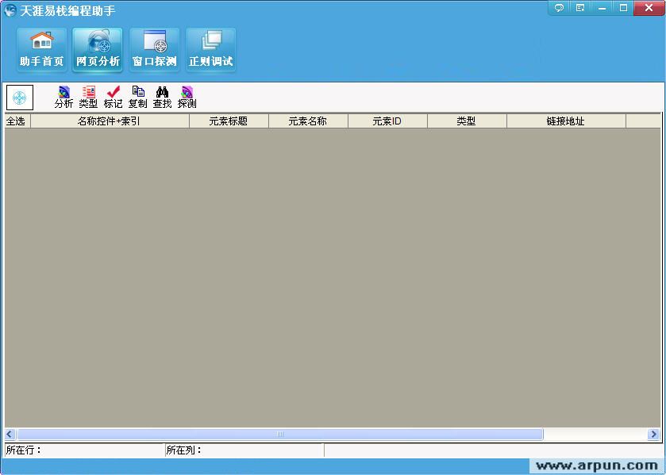Image resolution: width=666 pixels, height=475 pixels.
Task: Click the 类型 column header
Action: coord(468,121)
